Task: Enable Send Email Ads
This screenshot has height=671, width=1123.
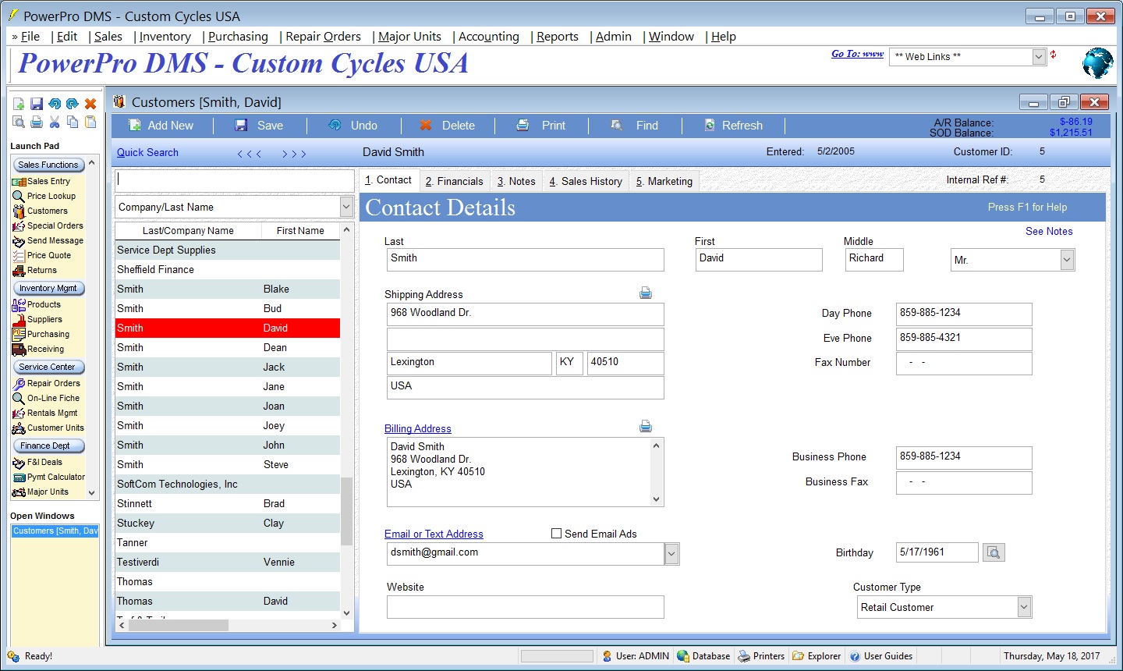Action: [556, 534]
